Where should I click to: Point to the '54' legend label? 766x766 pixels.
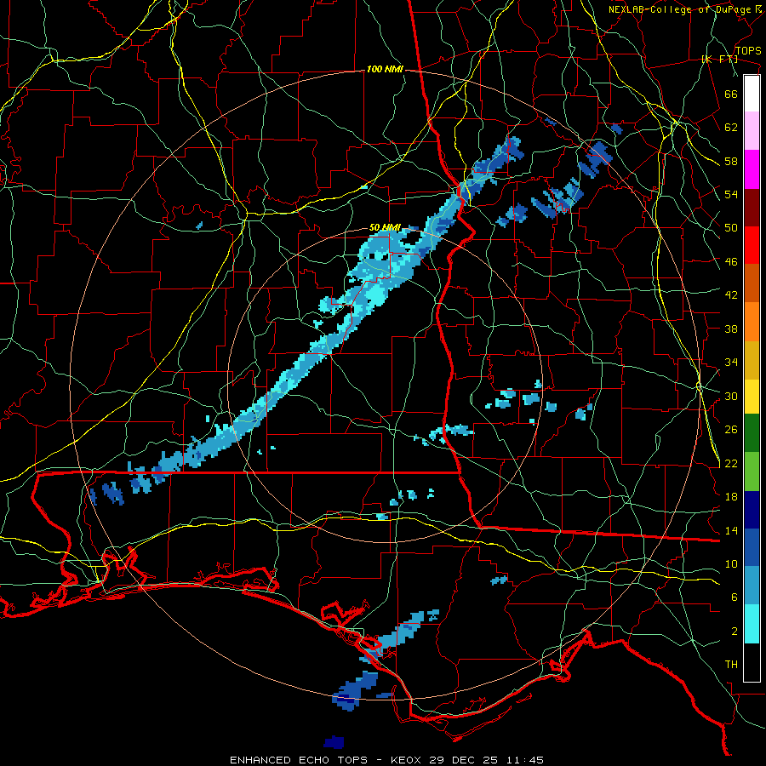coord(731,194)
